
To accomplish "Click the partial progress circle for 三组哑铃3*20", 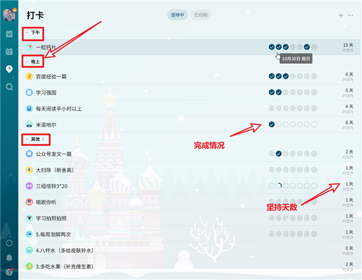I will pyautogui.click(x=279, y=186).
